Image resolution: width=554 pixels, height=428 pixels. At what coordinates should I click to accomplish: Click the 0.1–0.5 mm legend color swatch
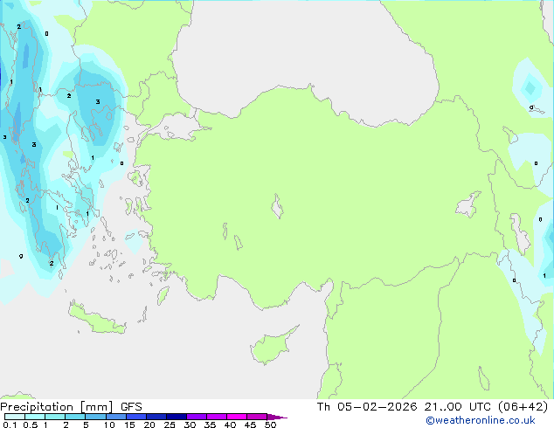[x=15, y=417]
